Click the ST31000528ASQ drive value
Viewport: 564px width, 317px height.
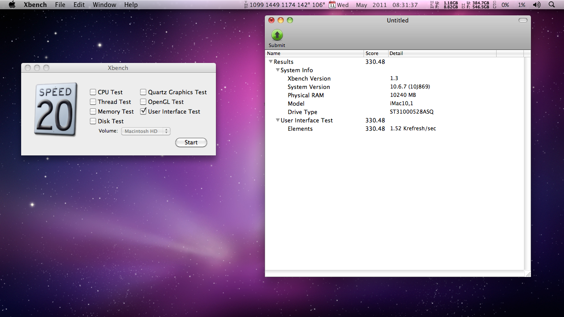coord(412,112)
